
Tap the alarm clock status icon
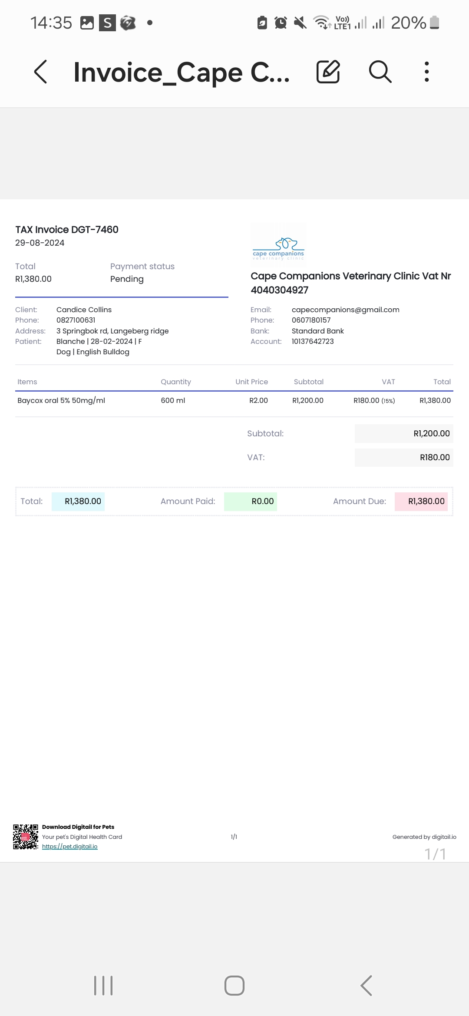click(281, 23)
